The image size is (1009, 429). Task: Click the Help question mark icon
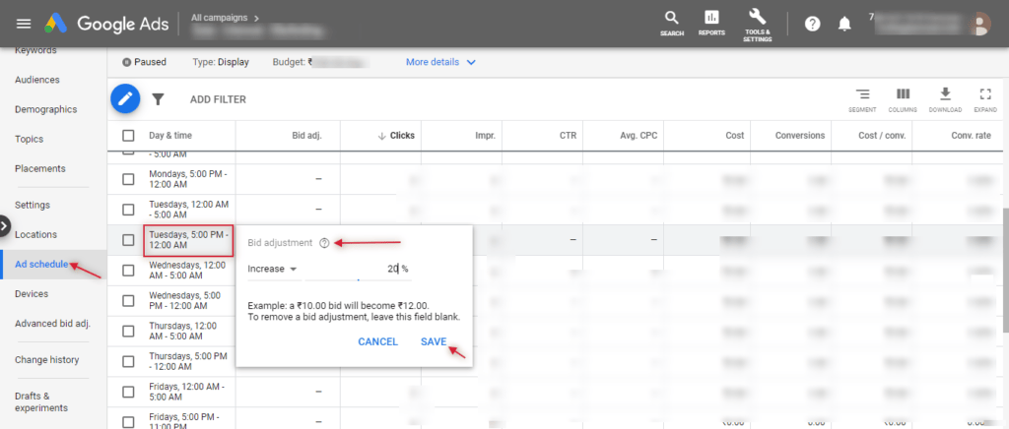tap(812, 24)
